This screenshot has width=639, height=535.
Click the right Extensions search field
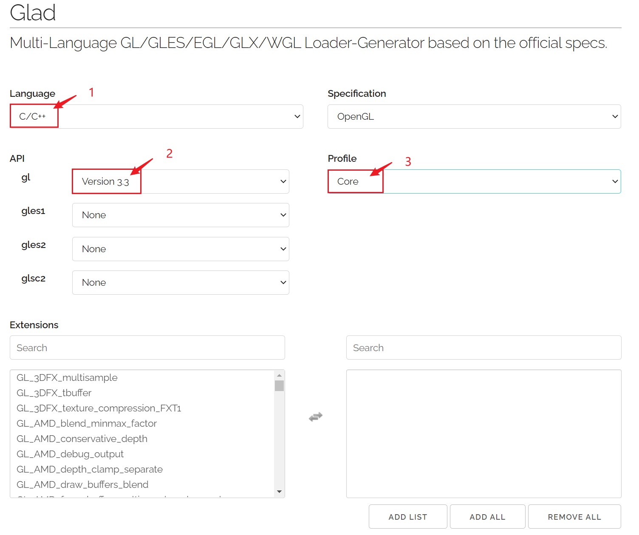[x=483, y=348]
